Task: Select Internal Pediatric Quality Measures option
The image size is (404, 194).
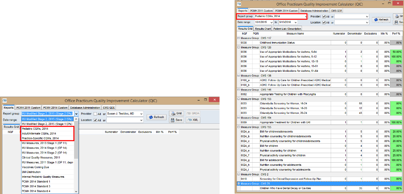Action: point(48,177)
